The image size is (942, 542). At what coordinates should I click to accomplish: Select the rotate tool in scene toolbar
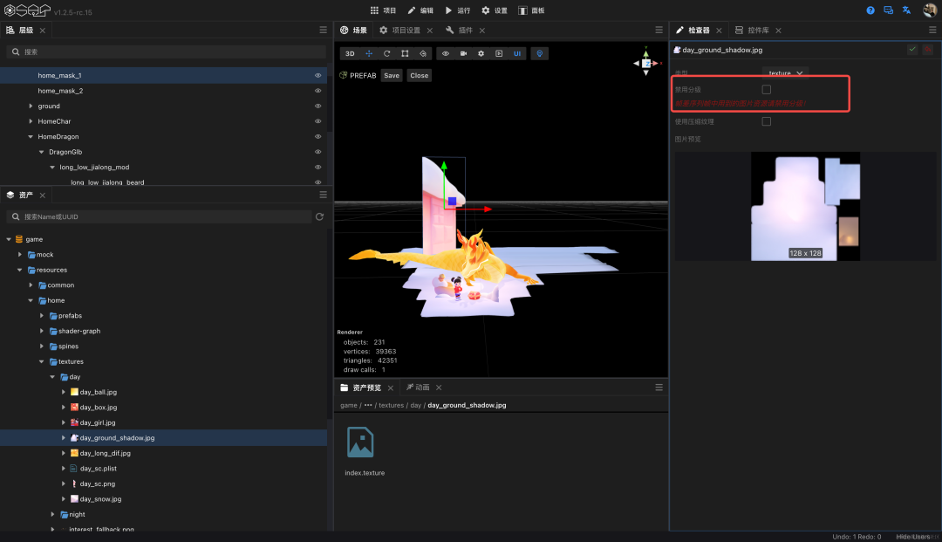coord(387,53)
